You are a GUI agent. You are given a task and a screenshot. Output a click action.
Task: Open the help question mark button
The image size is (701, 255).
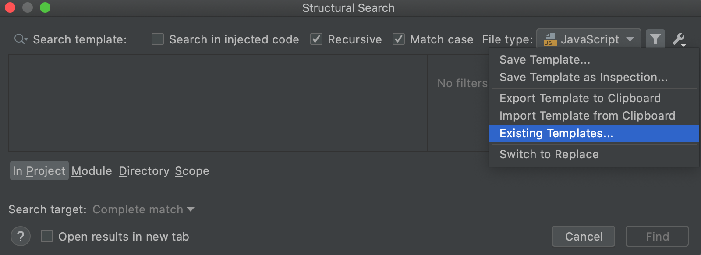click(20, 237)
